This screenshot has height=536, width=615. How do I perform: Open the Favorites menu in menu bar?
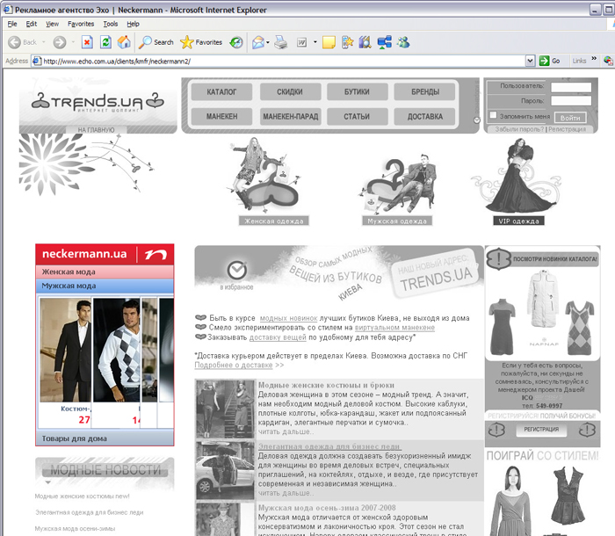tap(81, 24)
